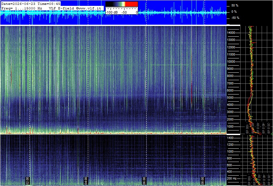Image resolution: width=273 pixels, height=186 pixels.
Task: Click the -100 dB label on the color scale
Action: click(112, 12)
